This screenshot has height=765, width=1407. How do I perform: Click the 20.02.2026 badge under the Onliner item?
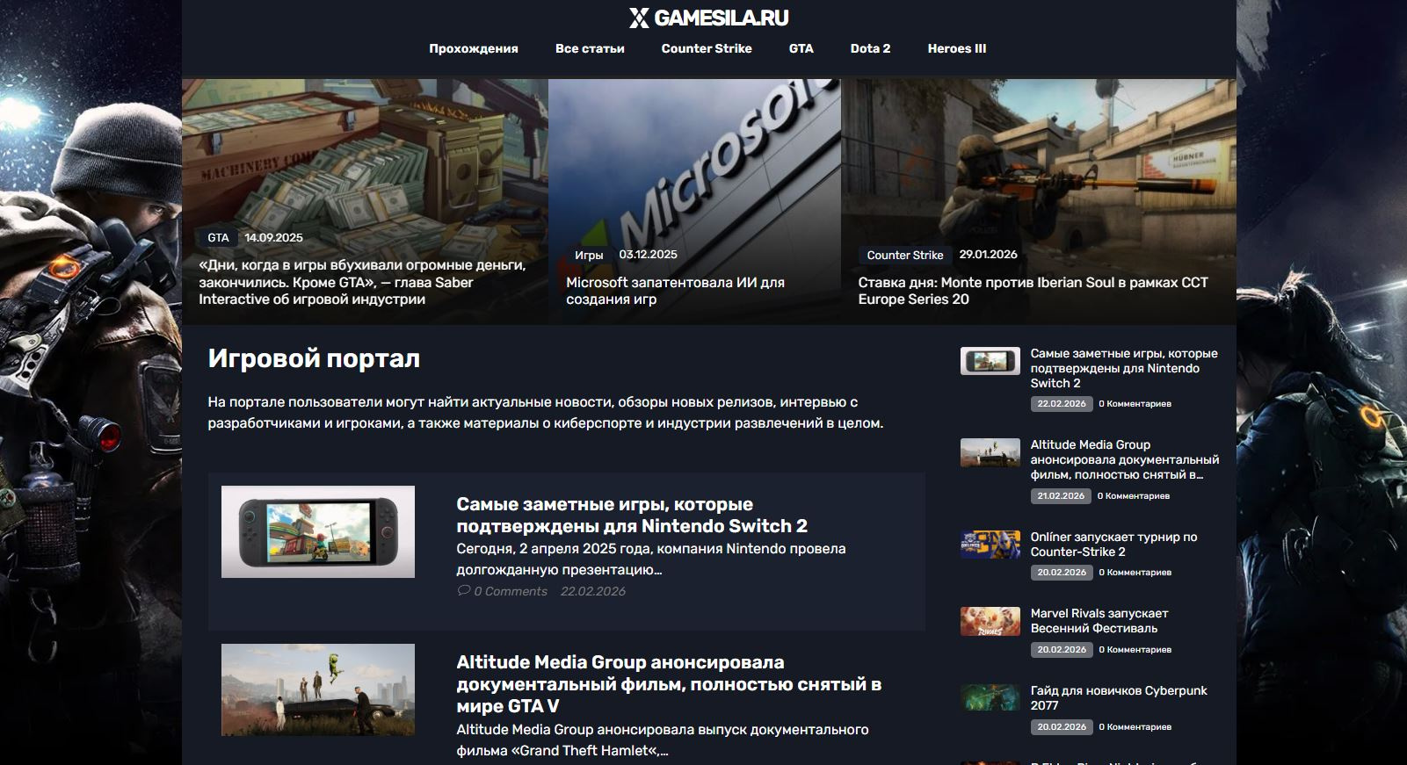click(x=1062, y=573)
